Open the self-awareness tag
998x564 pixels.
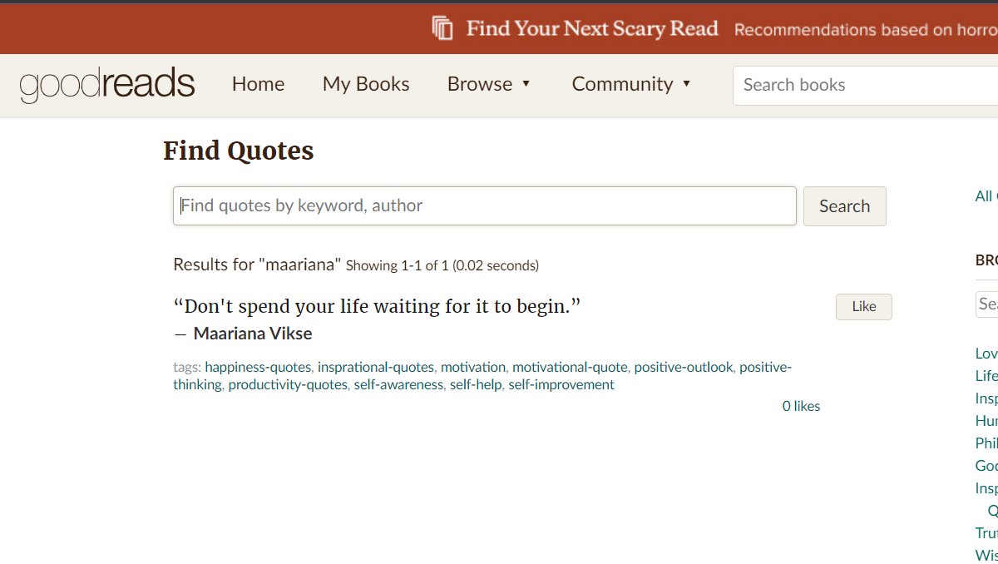pos(398,384)
